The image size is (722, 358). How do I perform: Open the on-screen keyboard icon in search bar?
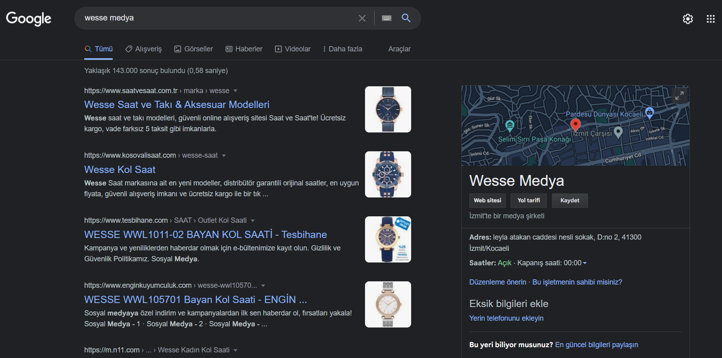(386, 18)
